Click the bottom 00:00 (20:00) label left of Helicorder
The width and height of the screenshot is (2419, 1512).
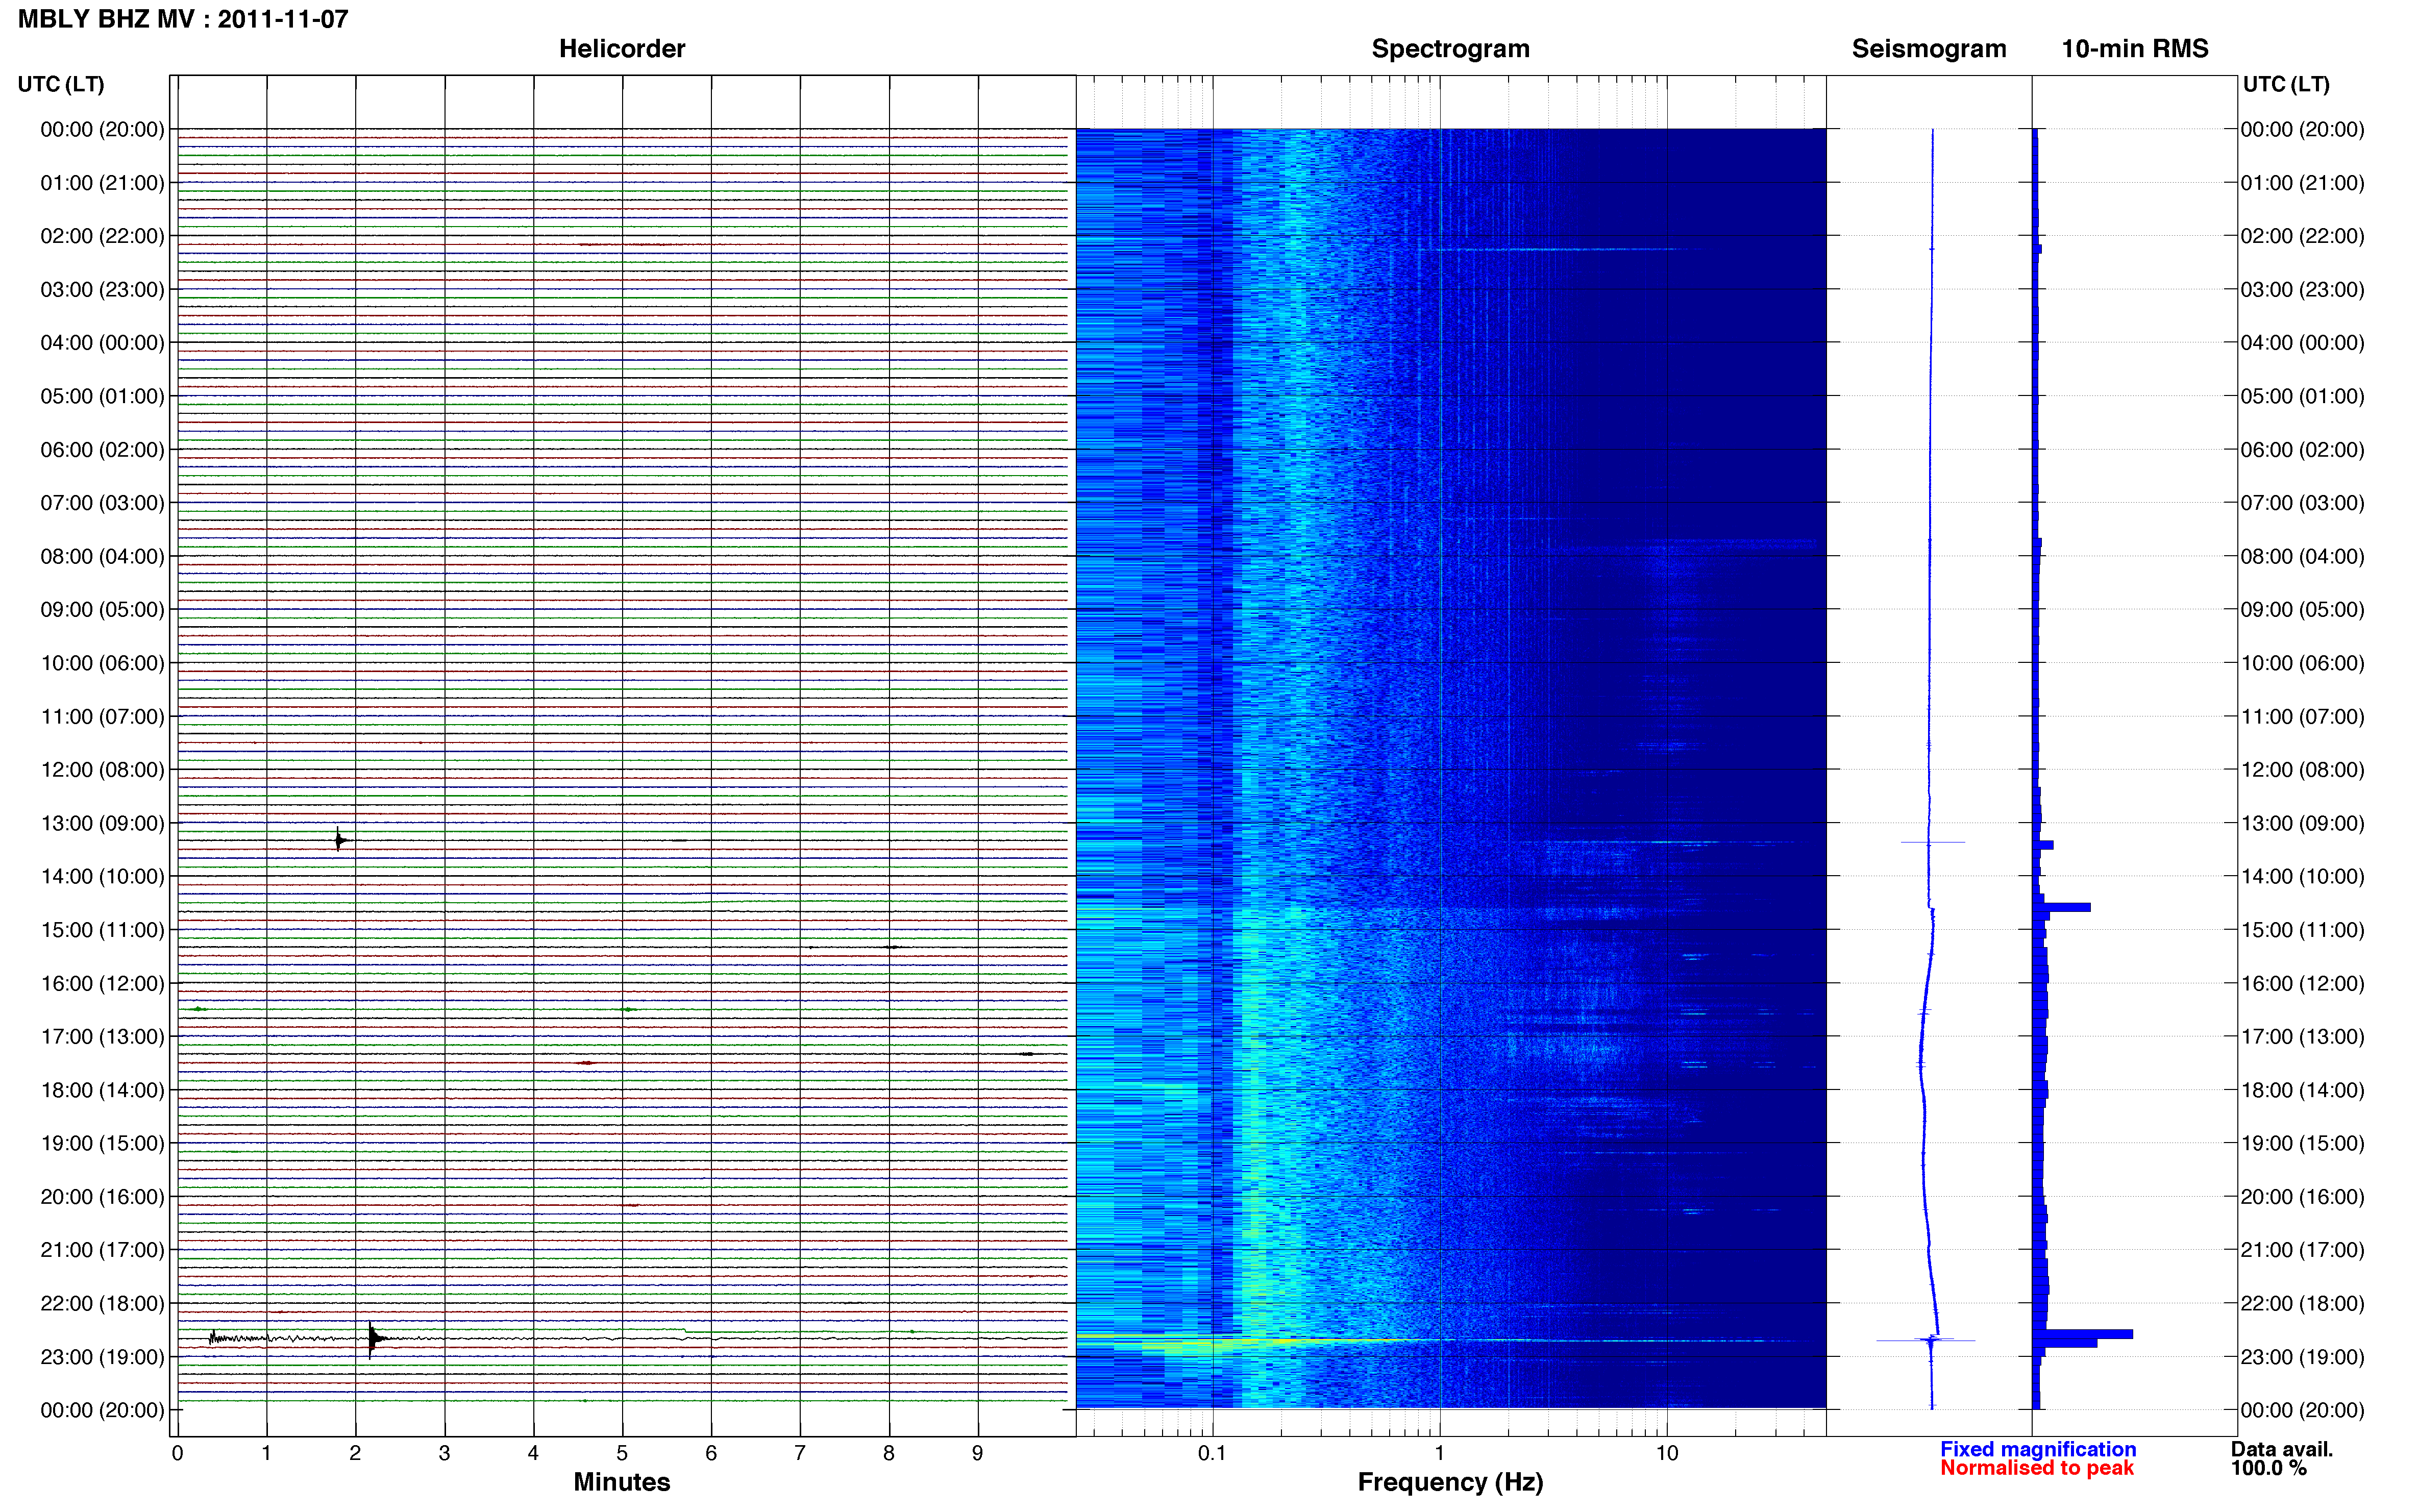tap(102, 1410)
